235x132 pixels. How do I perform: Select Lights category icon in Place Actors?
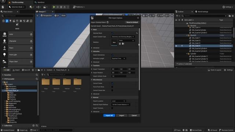pyautogui.click(x=10, y=21)
